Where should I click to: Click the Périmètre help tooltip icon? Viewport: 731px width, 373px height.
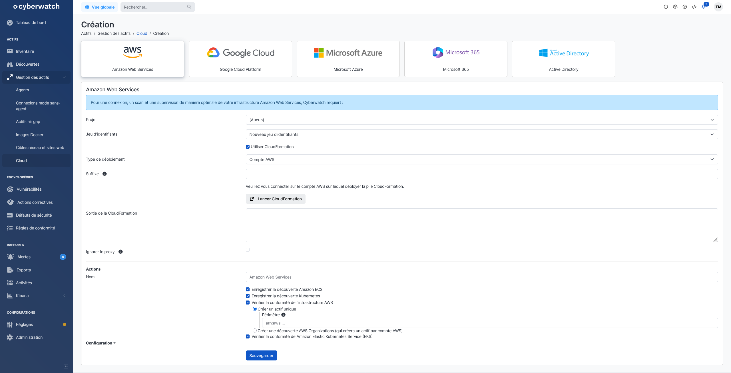tap(283, 315)
